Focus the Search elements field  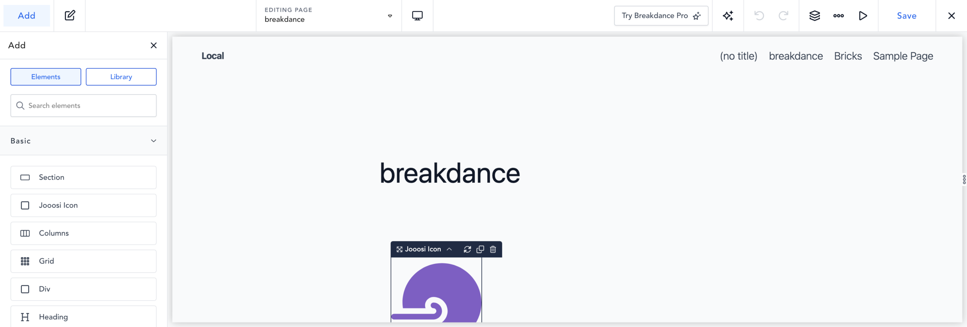(x=83, y=106)
